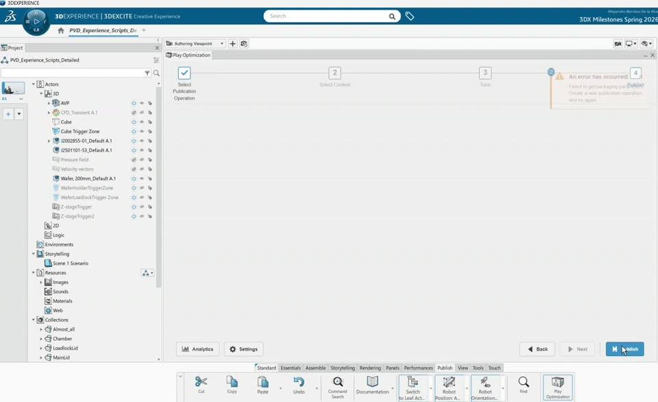658x402 pixels.
Task: Click the Next button
Action: click(577, 349)
